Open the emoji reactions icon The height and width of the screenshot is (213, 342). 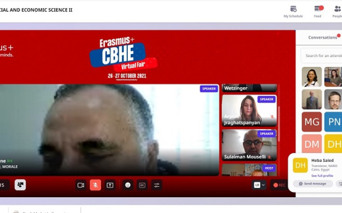tap(127, 185)
